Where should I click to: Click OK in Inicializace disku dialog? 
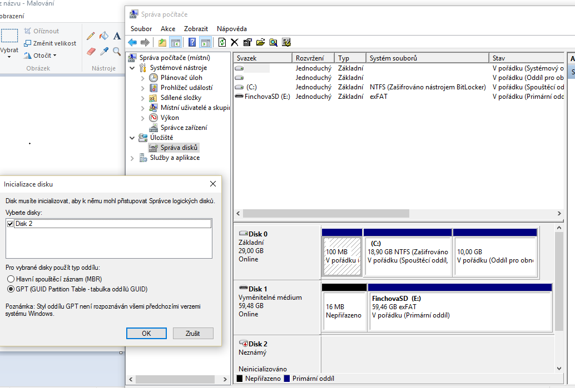click(146, 333)
